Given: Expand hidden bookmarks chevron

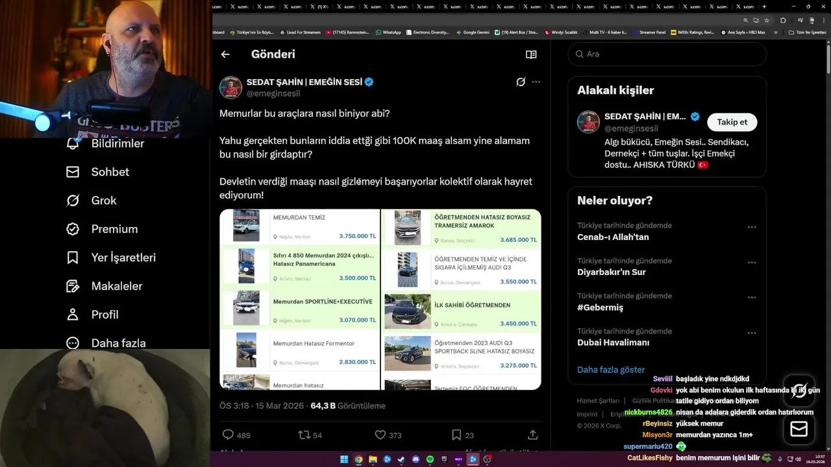Looking at the screenshot, I should pos(775,32).
